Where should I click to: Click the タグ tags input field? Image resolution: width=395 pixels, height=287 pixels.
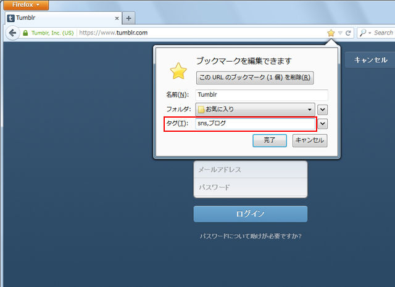click(255, 124)
